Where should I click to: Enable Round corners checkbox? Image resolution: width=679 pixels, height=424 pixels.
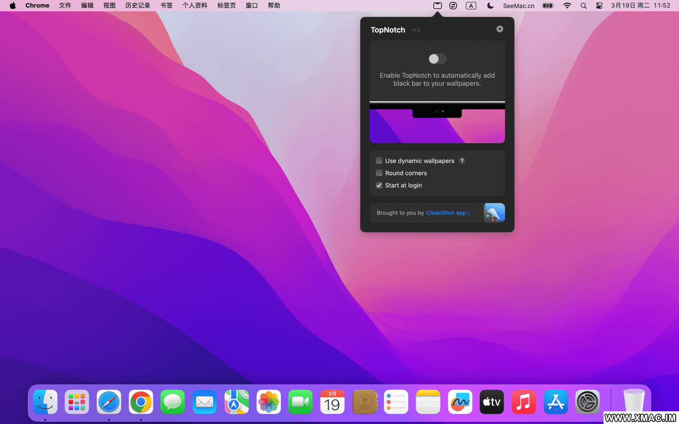[x=379, y=173]
